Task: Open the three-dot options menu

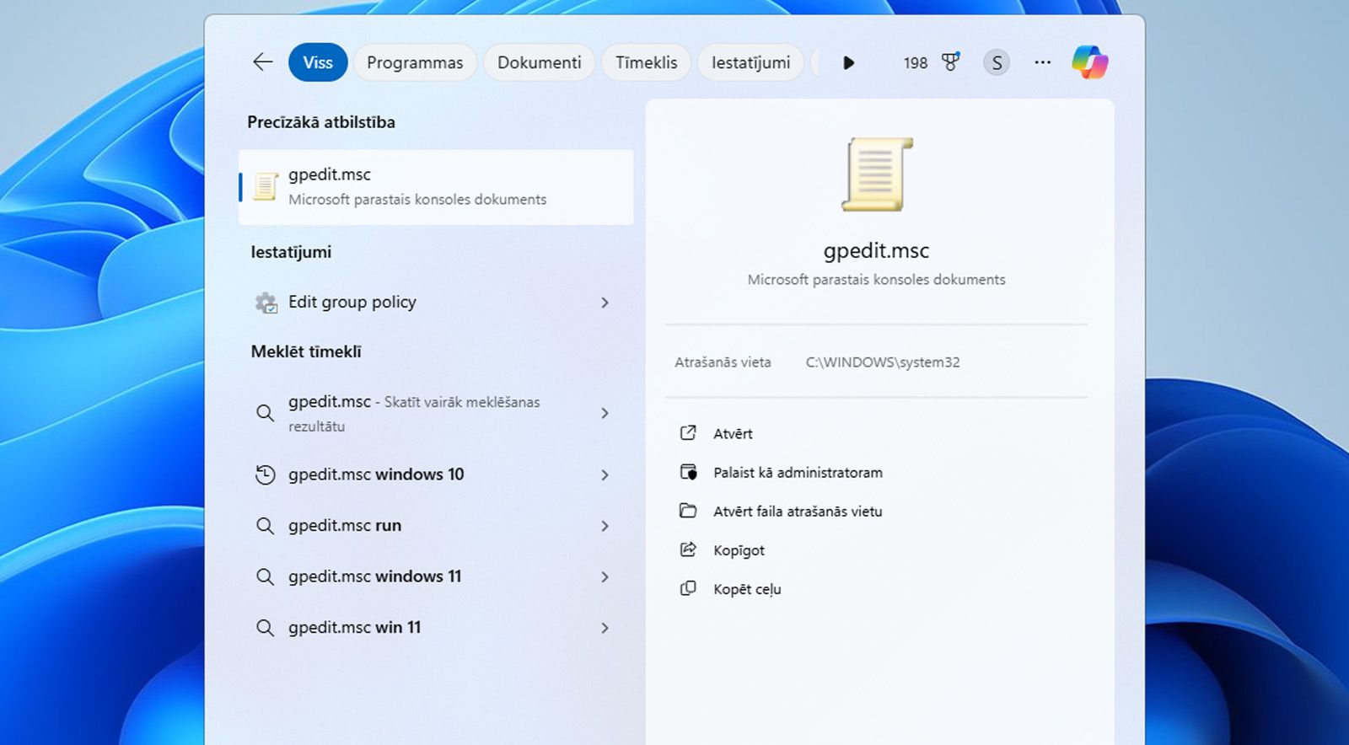Action: (1043, 62)
